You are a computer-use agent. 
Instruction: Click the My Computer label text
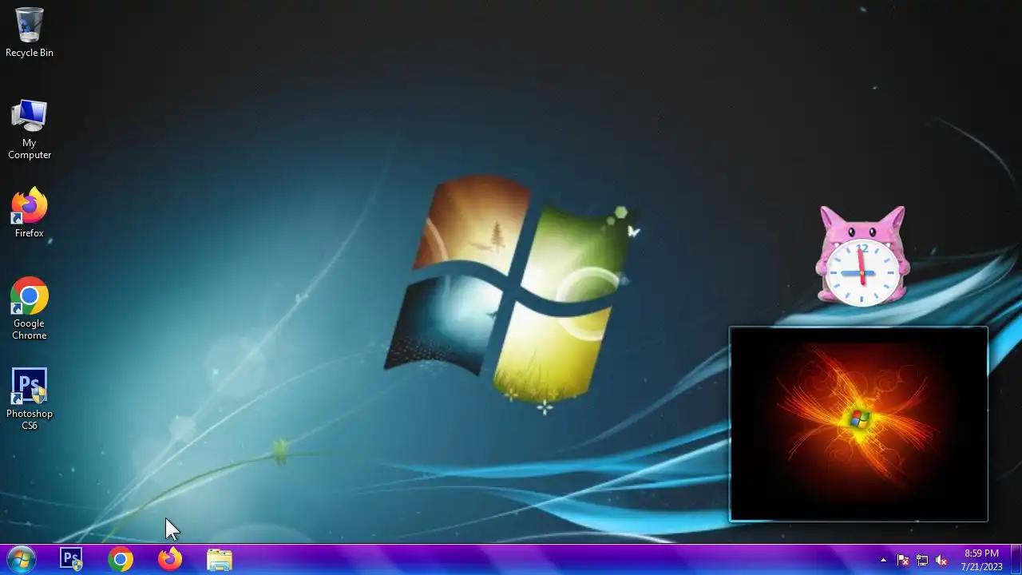[30, 149]
